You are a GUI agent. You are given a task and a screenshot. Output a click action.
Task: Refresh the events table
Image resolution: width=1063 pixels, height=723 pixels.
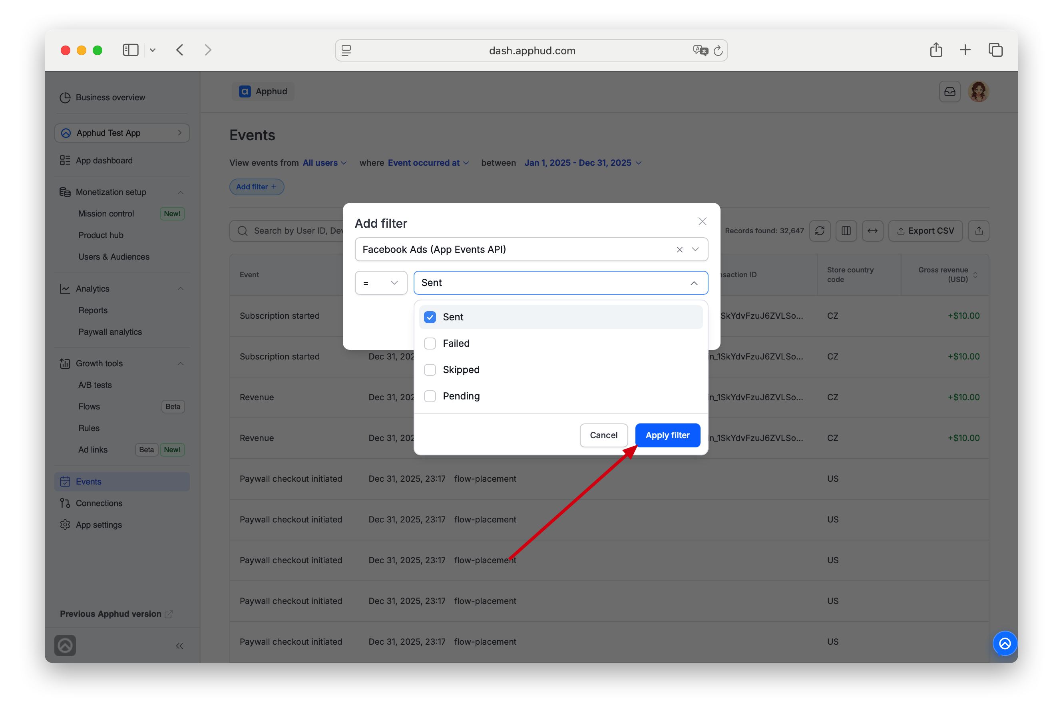(819, 231)
